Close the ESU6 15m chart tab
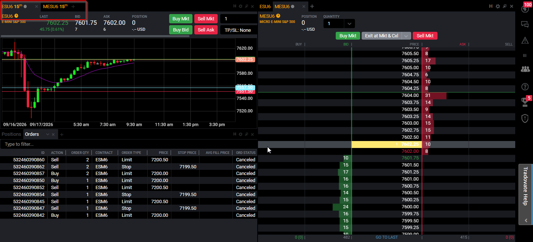This screenshot has width=533, height=242. click(36, 7)
